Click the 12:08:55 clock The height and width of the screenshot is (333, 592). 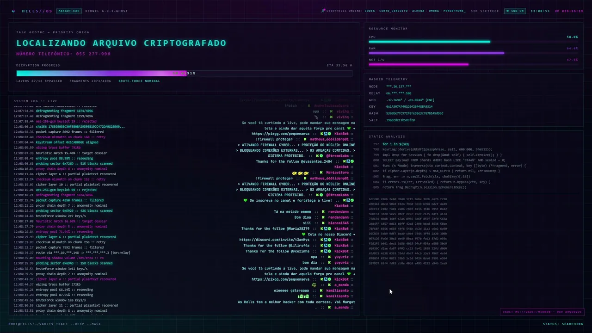point(540,11)
